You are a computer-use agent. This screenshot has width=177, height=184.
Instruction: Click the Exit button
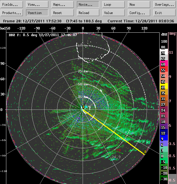point(164,13)
